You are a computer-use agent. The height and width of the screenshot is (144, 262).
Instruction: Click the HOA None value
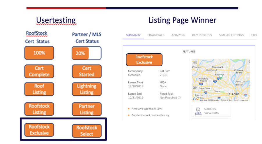click(x=163, y=86)
